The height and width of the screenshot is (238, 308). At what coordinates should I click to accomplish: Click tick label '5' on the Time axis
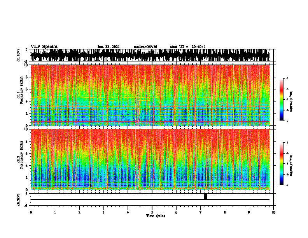point(152,212)
